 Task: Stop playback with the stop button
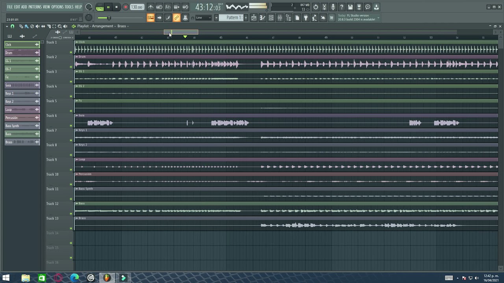(x=117, y=7)
